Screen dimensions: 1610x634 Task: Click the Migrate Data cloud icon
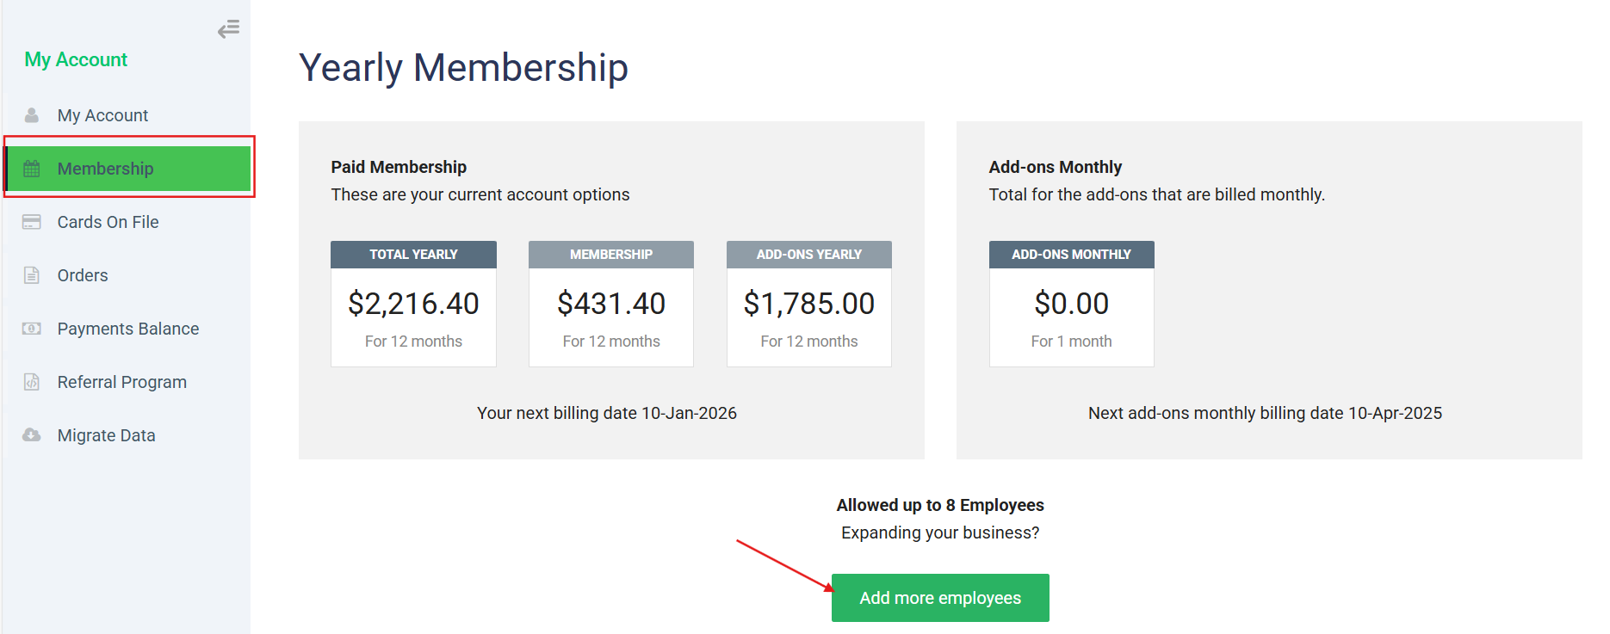click(32, 435)
